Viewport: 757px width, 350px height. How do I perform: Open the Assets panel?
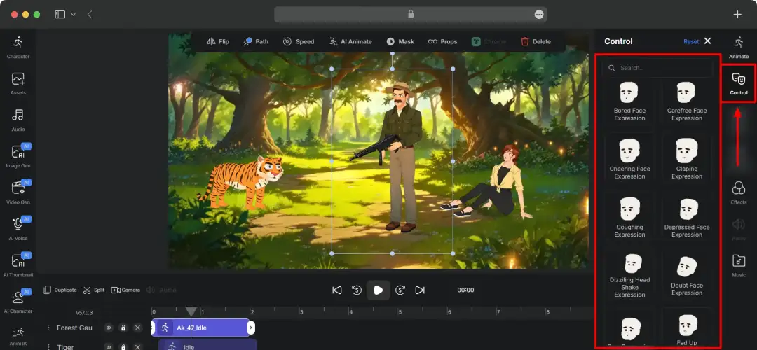(18, 83)
